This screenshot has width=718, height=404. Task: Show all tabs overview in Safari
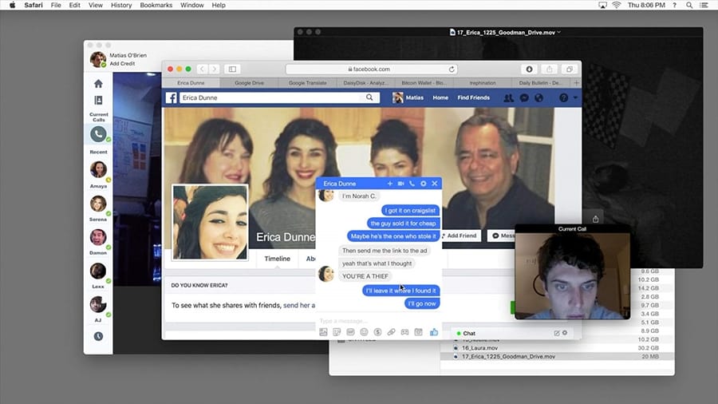pyautogui.click(x=569, y=69)
